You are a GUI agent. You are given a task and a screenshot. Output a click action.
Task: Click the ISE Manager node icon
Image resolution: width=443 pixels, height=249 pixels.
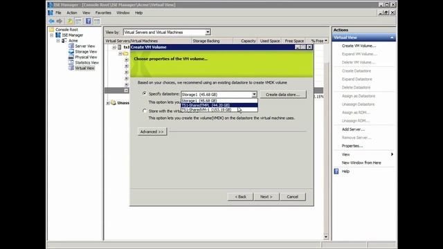tap(58, 35)
